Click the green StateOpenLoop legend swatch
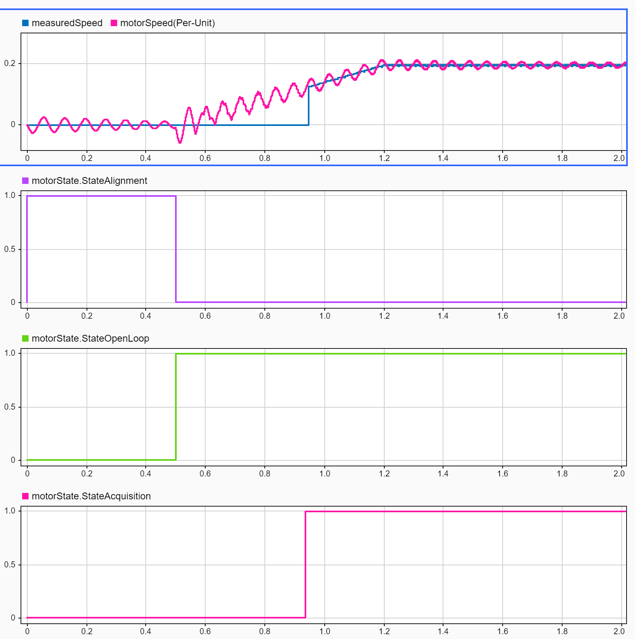Viewport: 635px width, 639px height. click(x=25, y=338)
